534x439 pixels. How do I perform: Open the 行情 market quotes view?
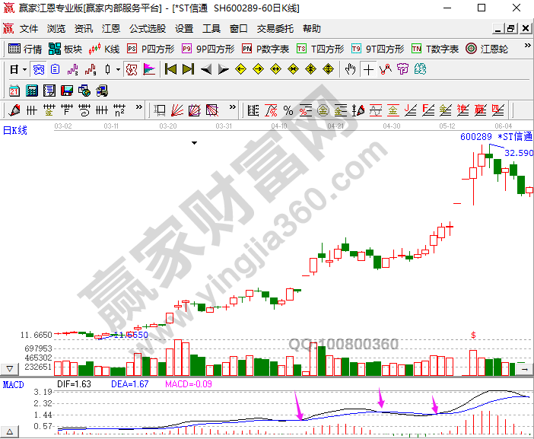pos(24,49)
